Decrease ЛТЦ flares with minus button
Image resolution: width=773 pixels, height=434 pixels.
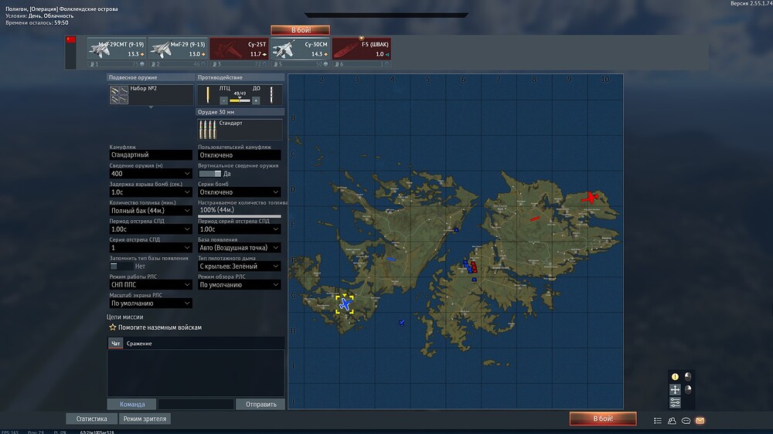click(223, 100)
